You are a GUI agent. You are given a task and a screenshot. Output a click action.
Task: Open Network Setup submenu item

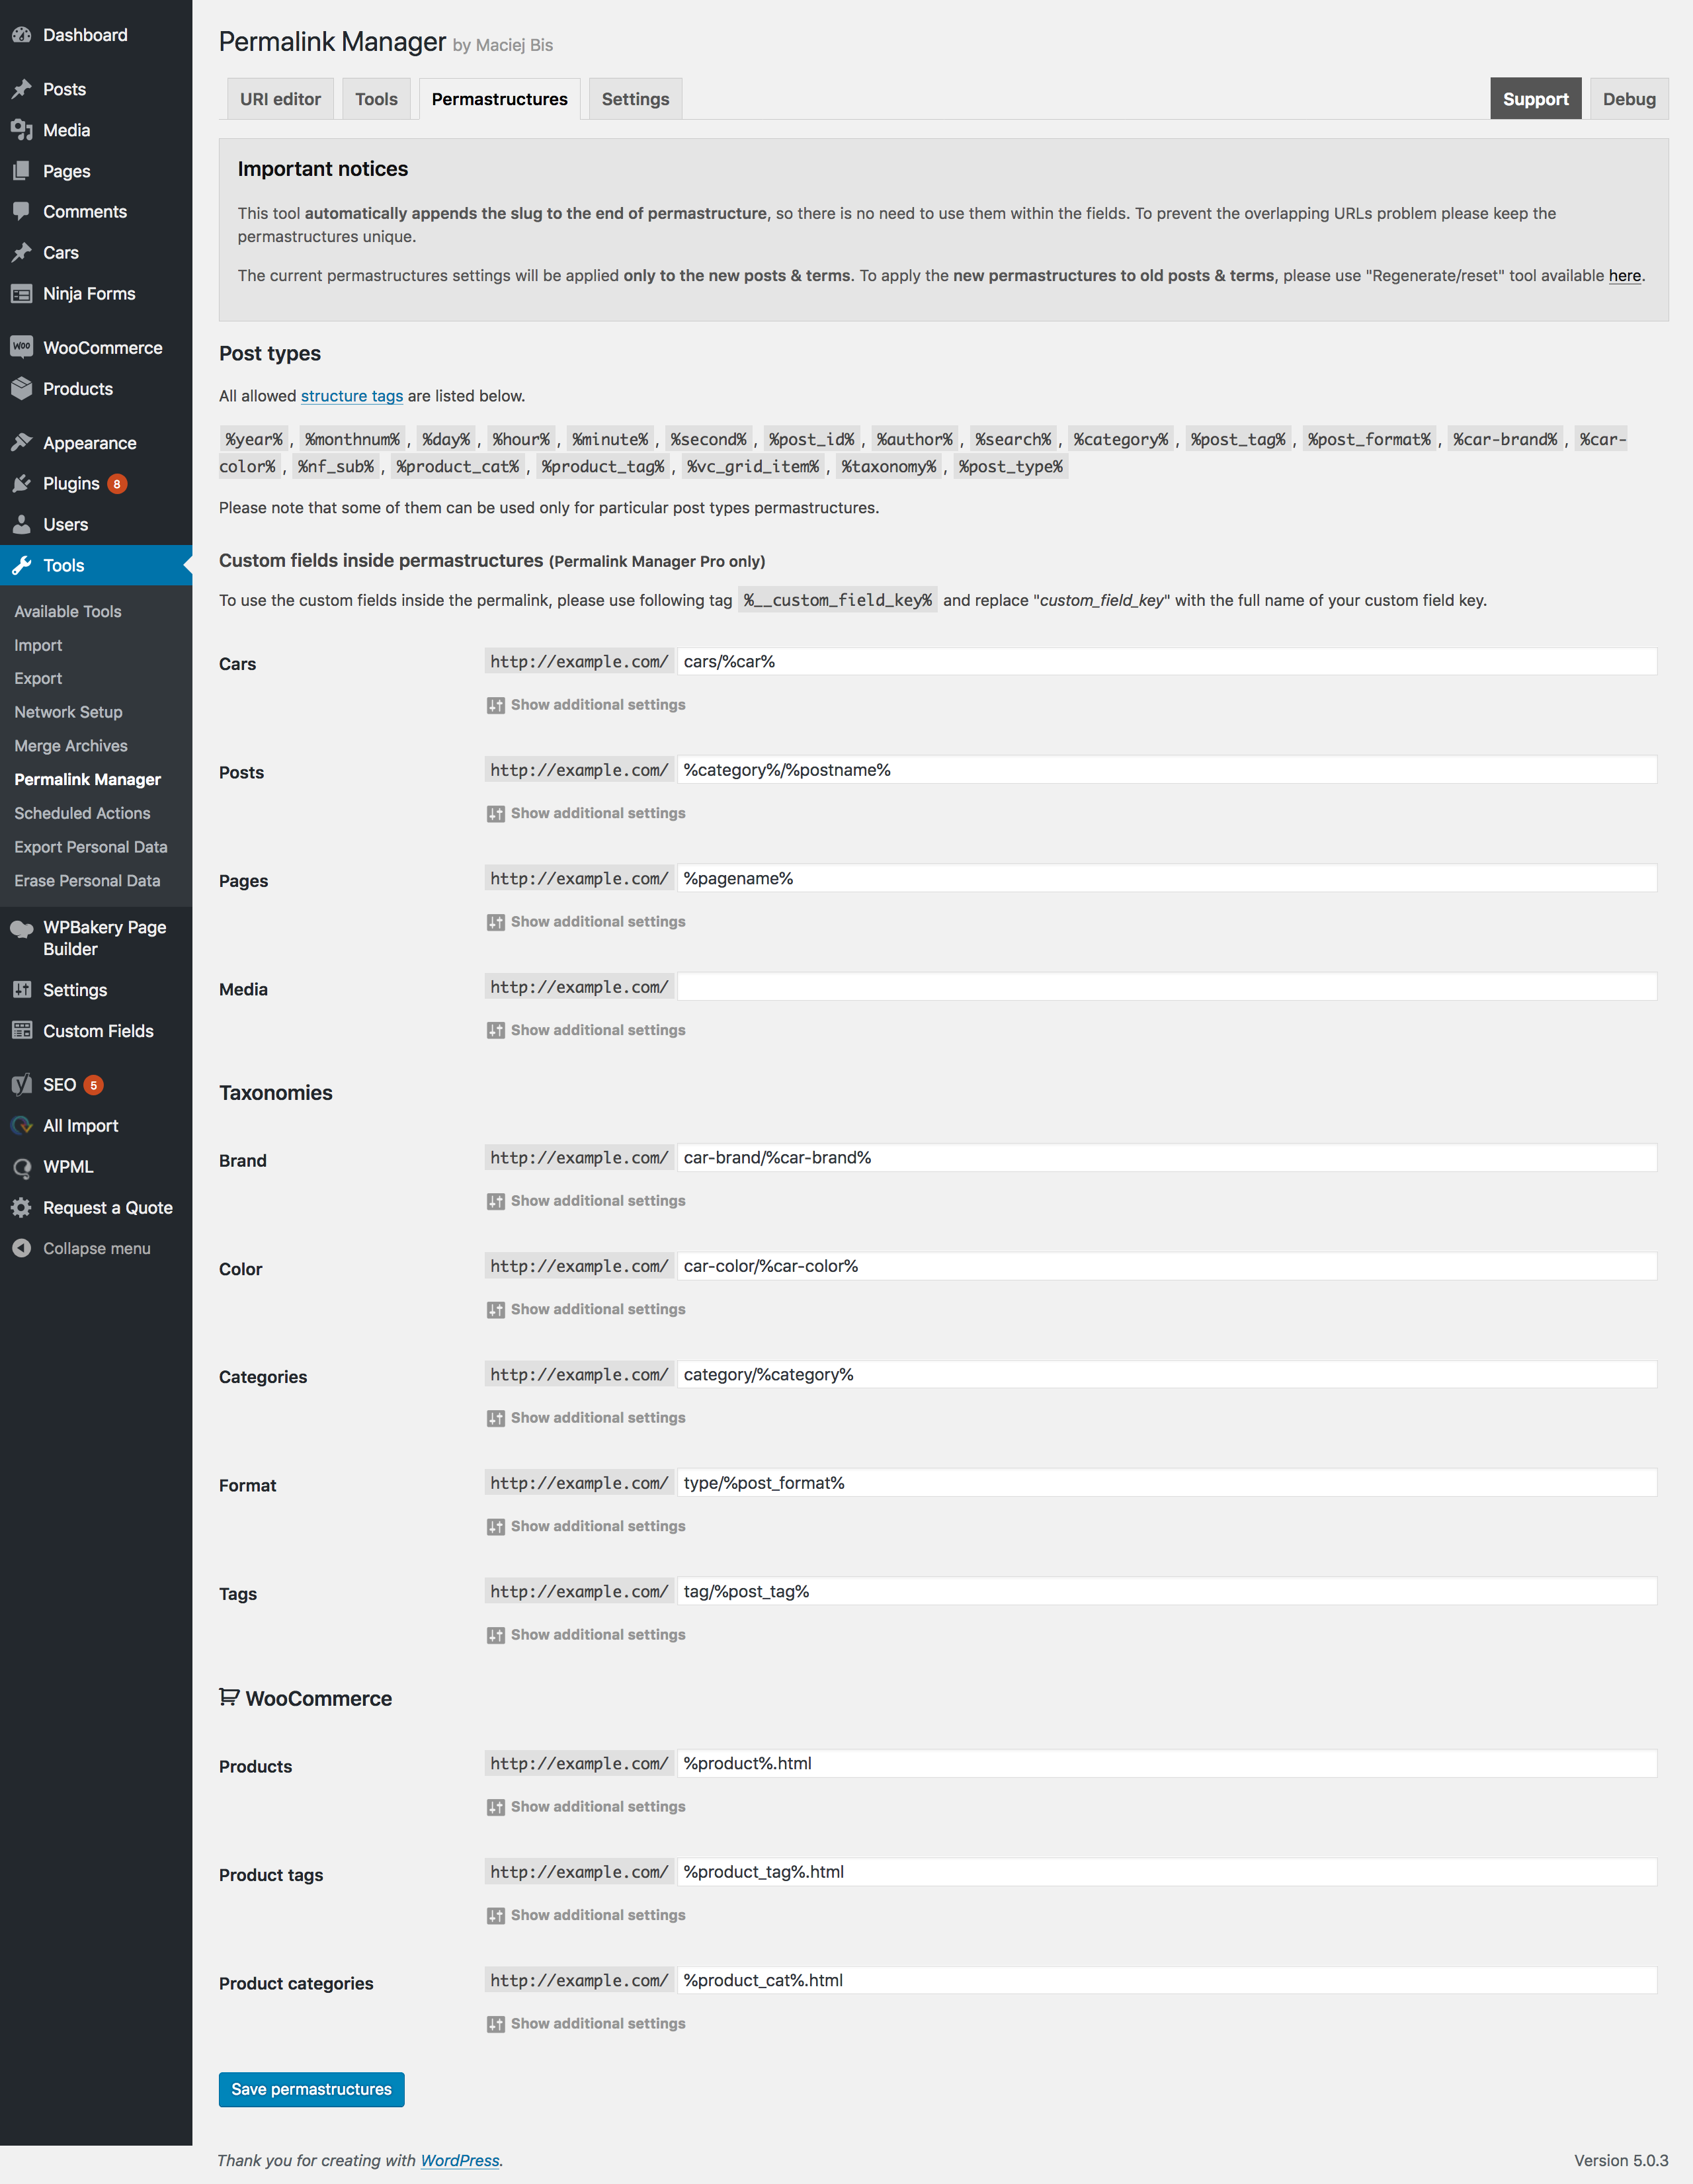[68, 712]
